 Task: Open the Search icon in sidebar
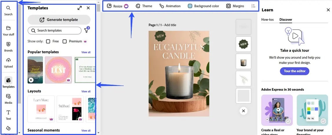coord(8,8)
